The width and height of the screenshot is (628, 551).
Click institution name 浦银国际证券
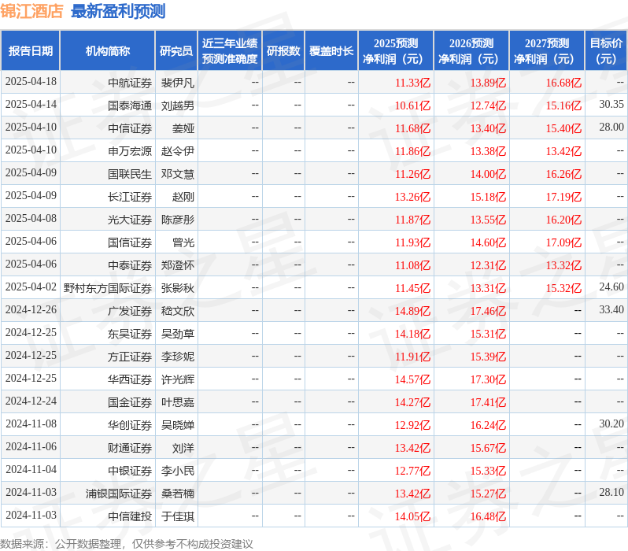[119, 494]
